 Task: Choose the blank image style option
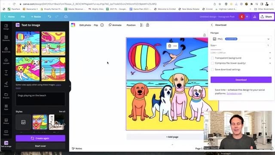coord(23,122)
